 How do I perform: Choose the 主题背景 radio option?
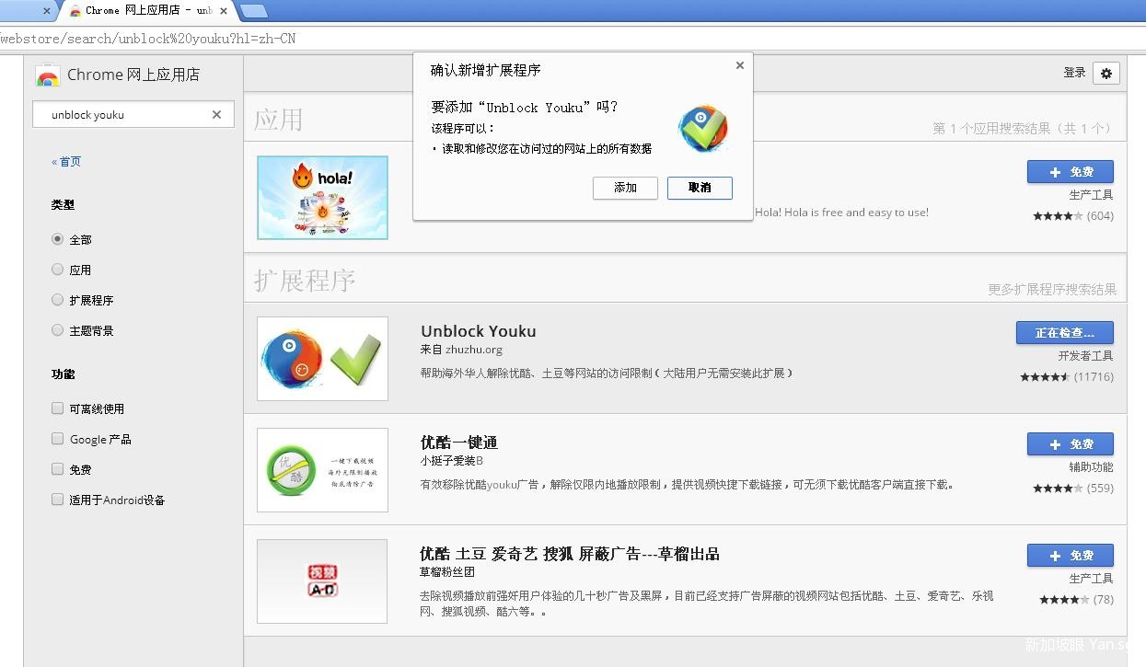click(58, 330)
